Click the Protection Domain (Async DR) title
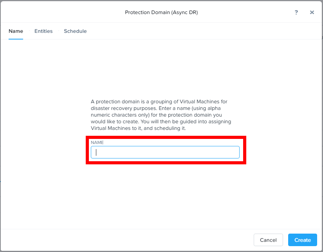The height and width of the screenshot is (252, 323). (161, 12)
